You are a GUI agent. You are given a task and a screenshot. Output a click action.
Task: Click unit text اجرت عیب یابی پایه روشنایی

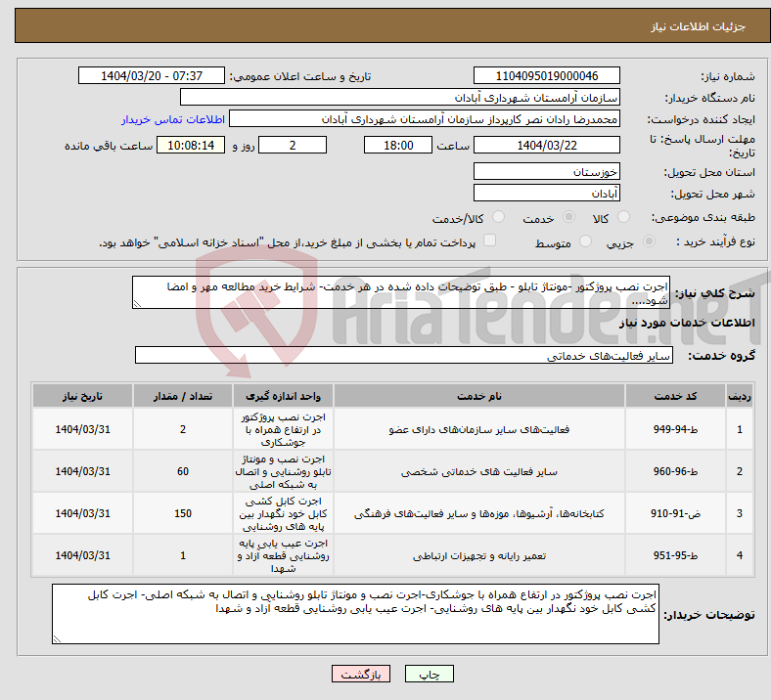tap(283, 555)
